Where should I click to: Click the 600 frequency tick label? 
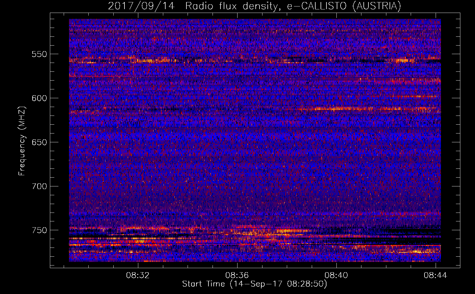click(39, 98)
